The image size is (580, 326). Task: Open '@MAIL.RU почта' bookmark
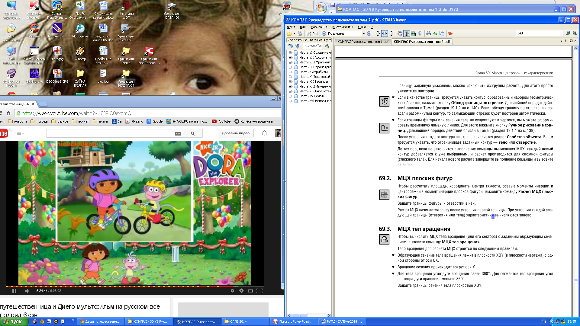(x=187, y=121)
